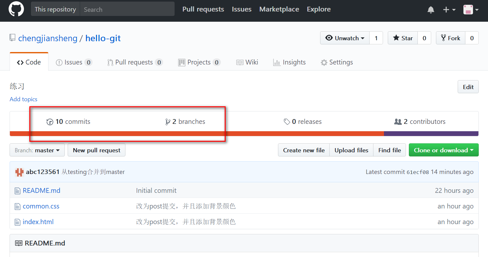The image size is (488, 257).
Task: Open GitHub home via Octocat logo
Action: tap(16, 9)
